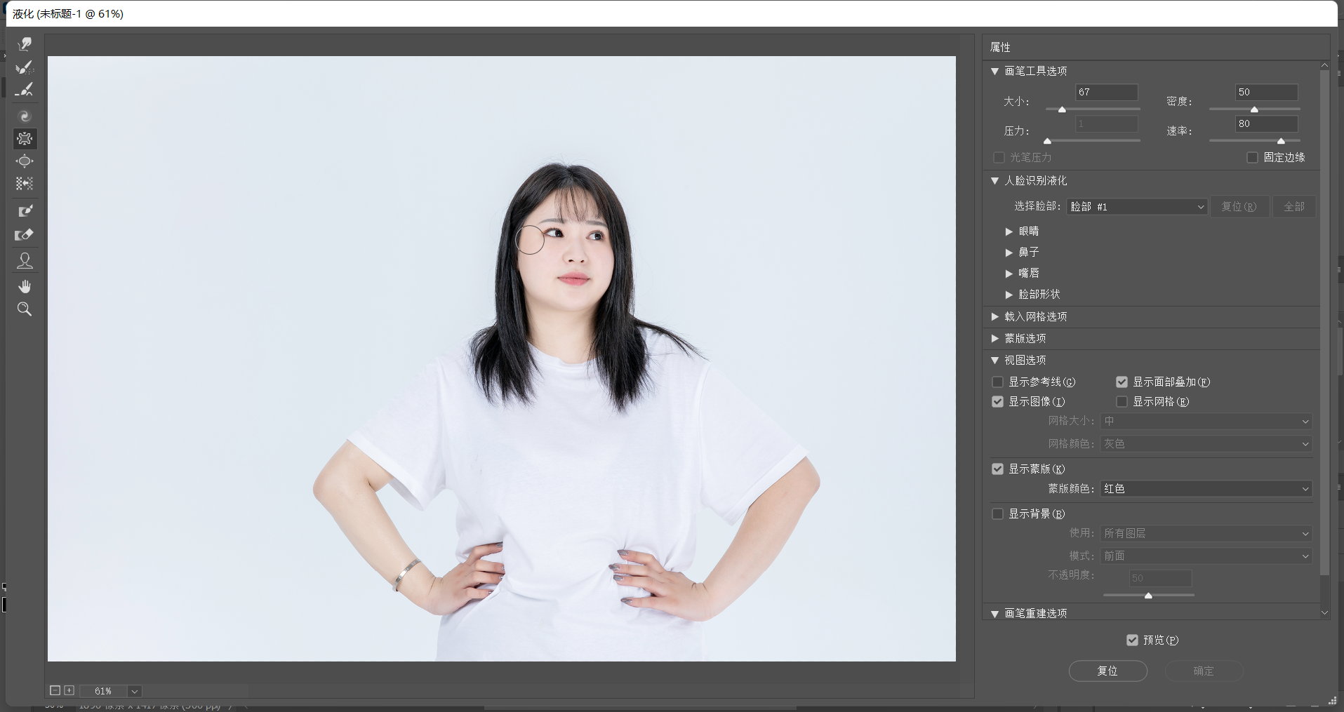Collapse the 画笔重建选项 section
1344x712 pixels.
pyautogui.click(x=994, y=614)
